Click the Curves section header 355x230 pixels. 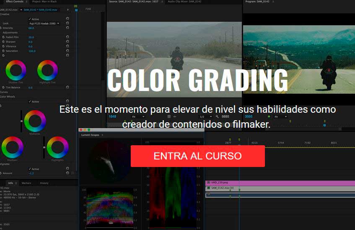pyautogui.click(x=4, y=92)
